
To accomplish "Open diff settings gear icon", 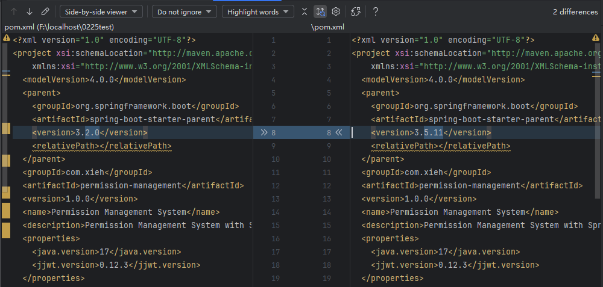I will point(336,11).
